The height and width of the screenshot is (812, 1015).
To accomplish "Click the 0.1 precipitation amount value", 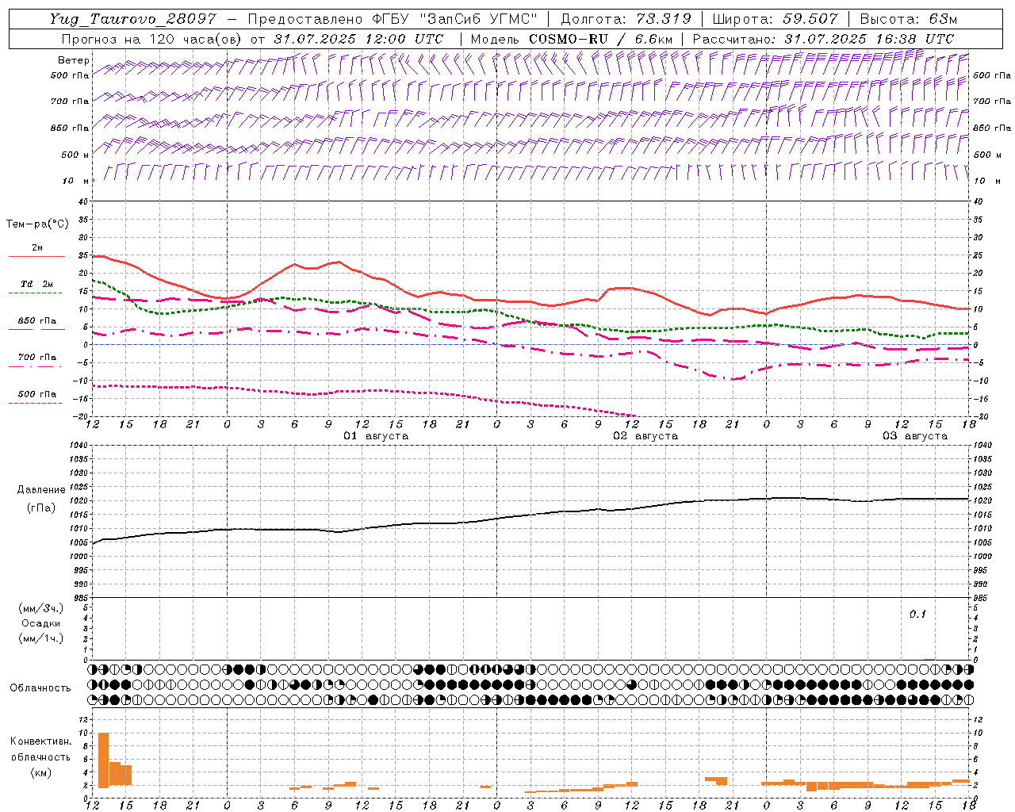I will [917, 614].
